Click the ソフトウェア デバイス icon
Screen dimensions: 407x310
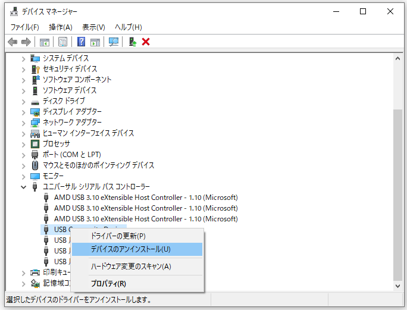pyautogui.click(x=35, y=90)
